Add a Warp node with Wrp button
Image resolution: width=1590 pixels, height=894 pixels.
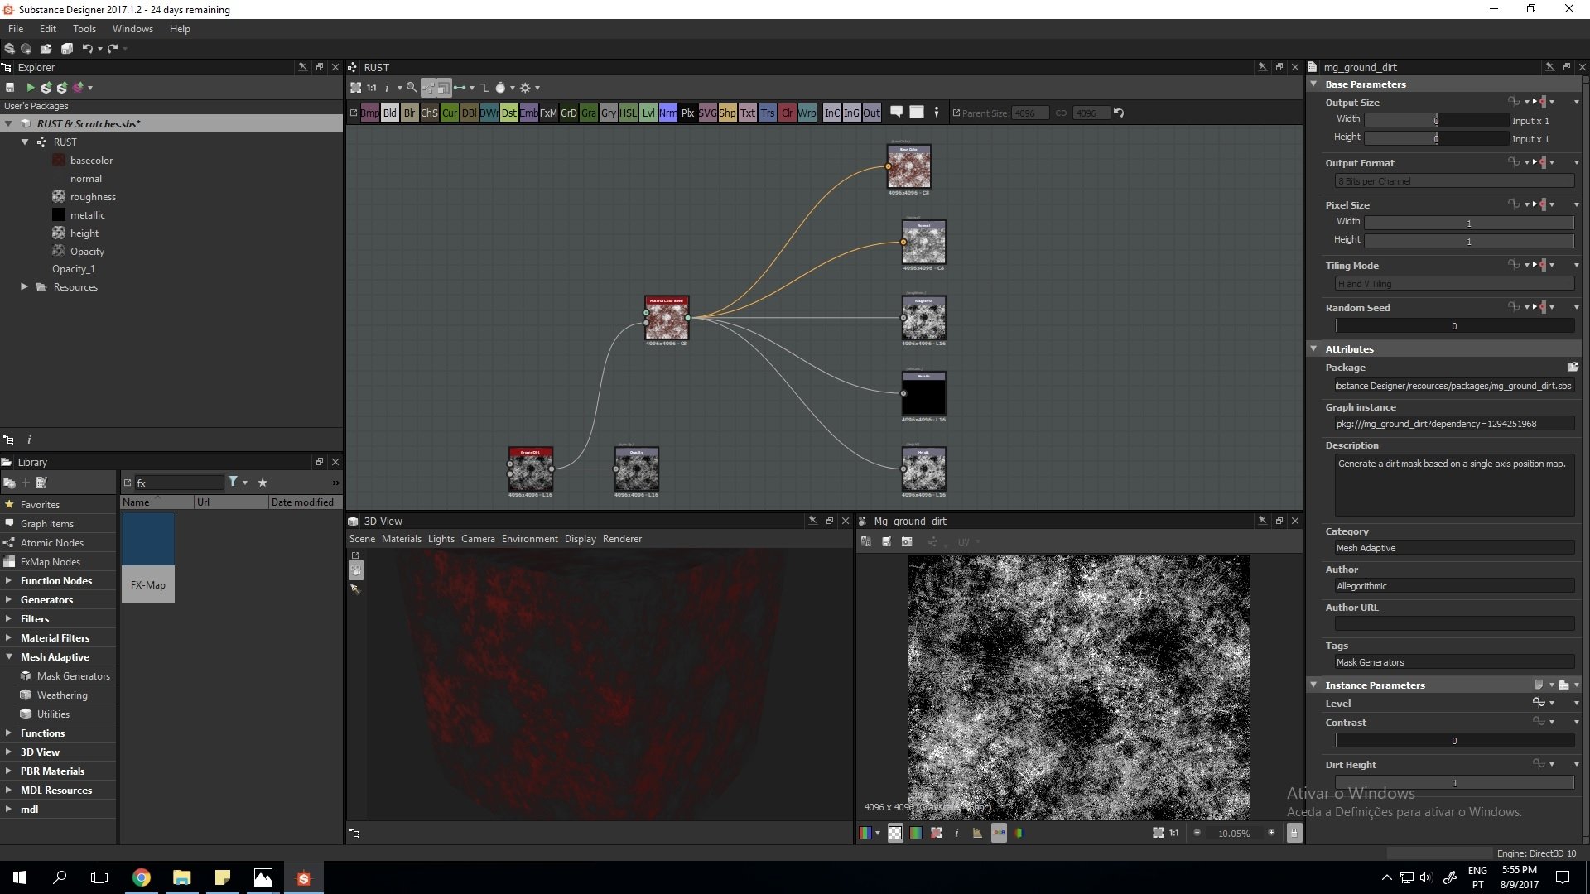pos(807,113)
